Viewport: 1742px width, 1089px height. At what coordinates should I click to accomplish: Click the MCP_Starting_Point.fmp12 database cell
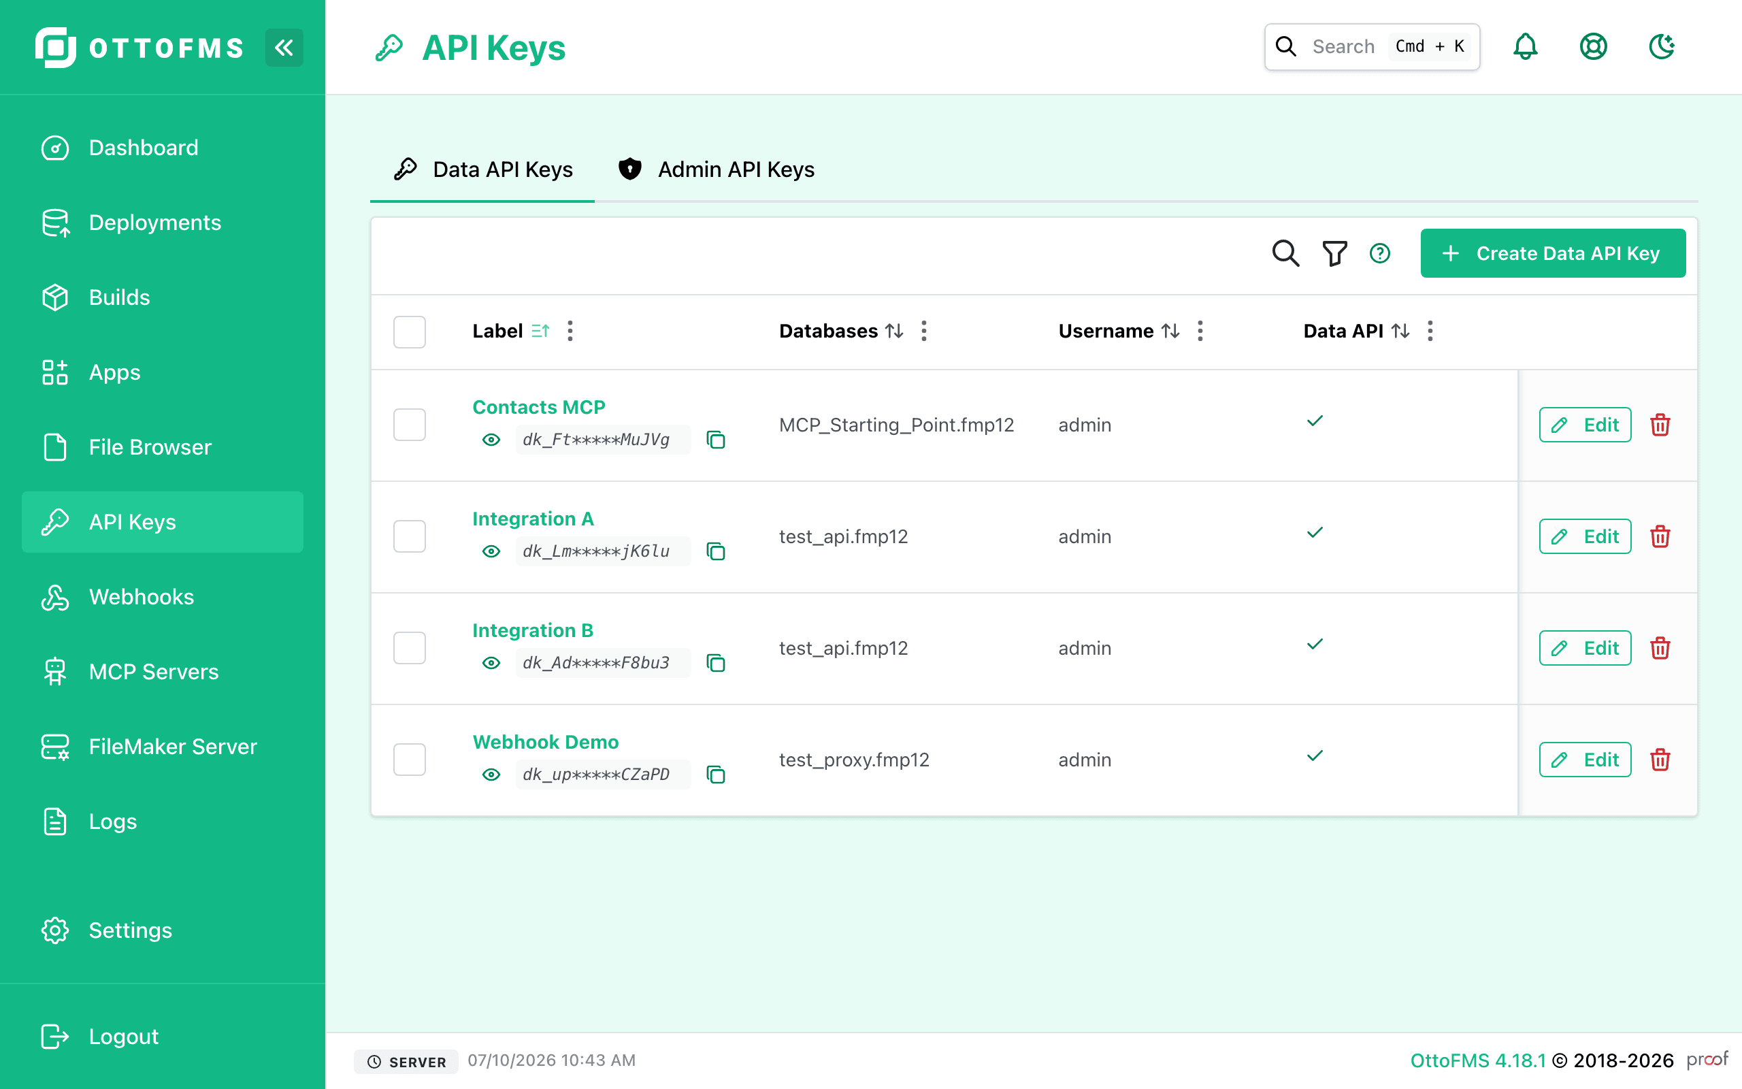(896, 425)
